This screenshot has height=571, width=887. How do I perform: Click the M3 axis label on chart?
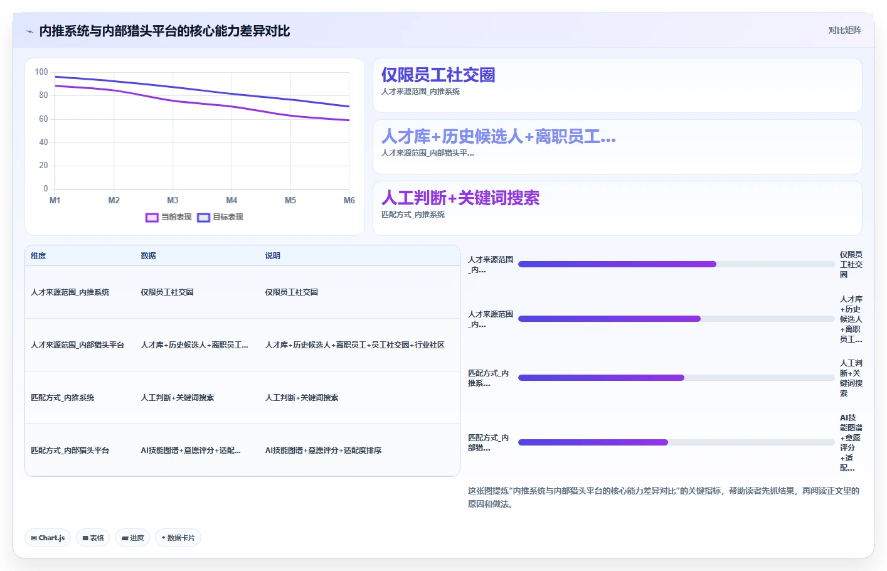[x=173, y=201]
